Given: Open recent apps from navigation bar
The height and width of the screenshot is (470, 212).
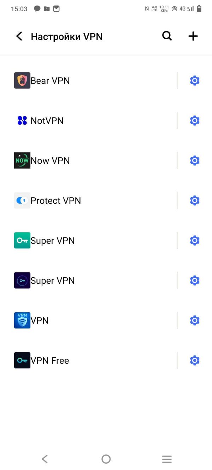Looking at the screenshot, I should point(167,459).
